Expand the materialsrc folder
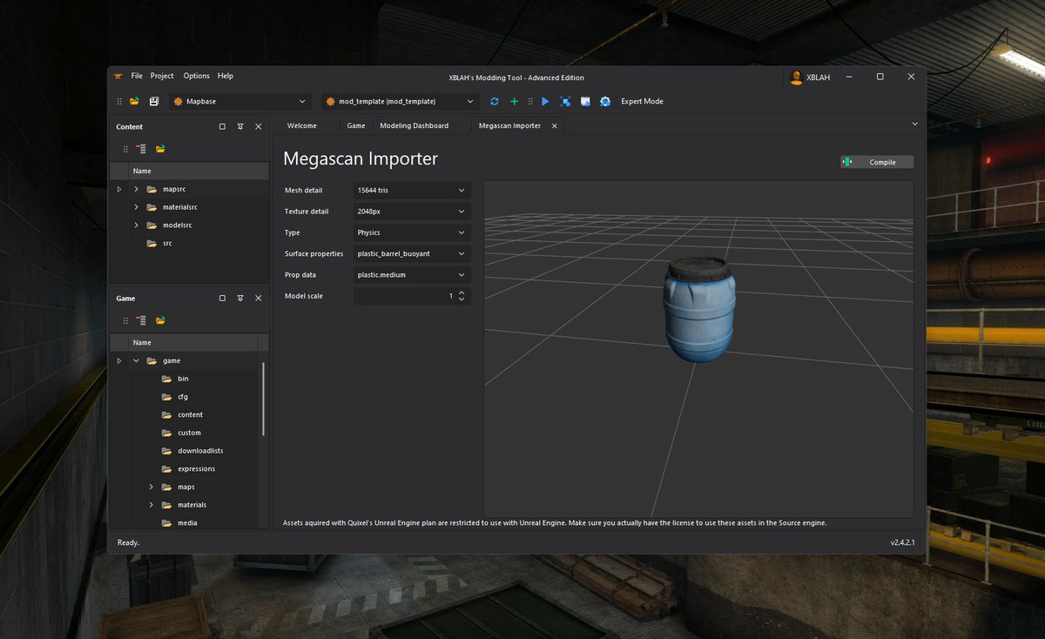 [136, 207]
